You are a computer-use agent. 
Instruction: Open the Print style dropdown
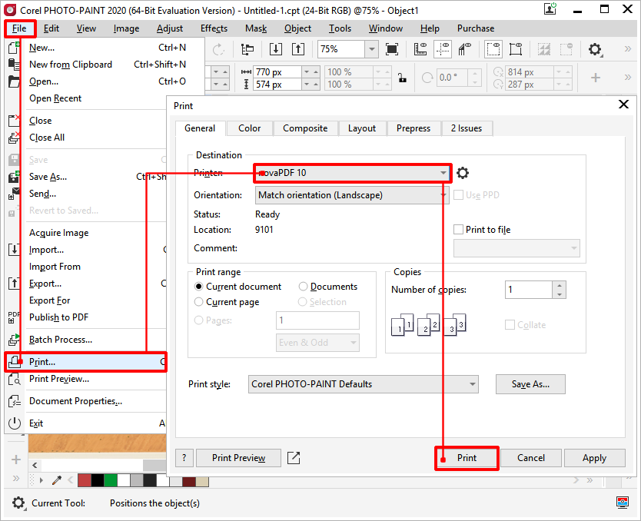pyautogui.click(x=364, y=384)
